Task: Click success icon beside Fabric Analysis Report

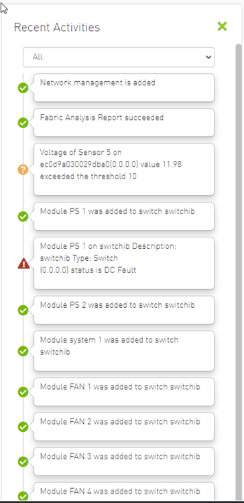Action: (x=23, y=123)
